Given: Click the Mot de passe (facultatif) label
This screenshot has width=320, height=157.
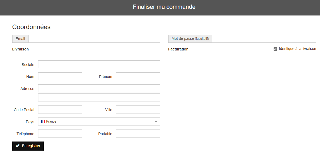Looking at the screenshot, I should pyautogui.click(x=190, y=39).
